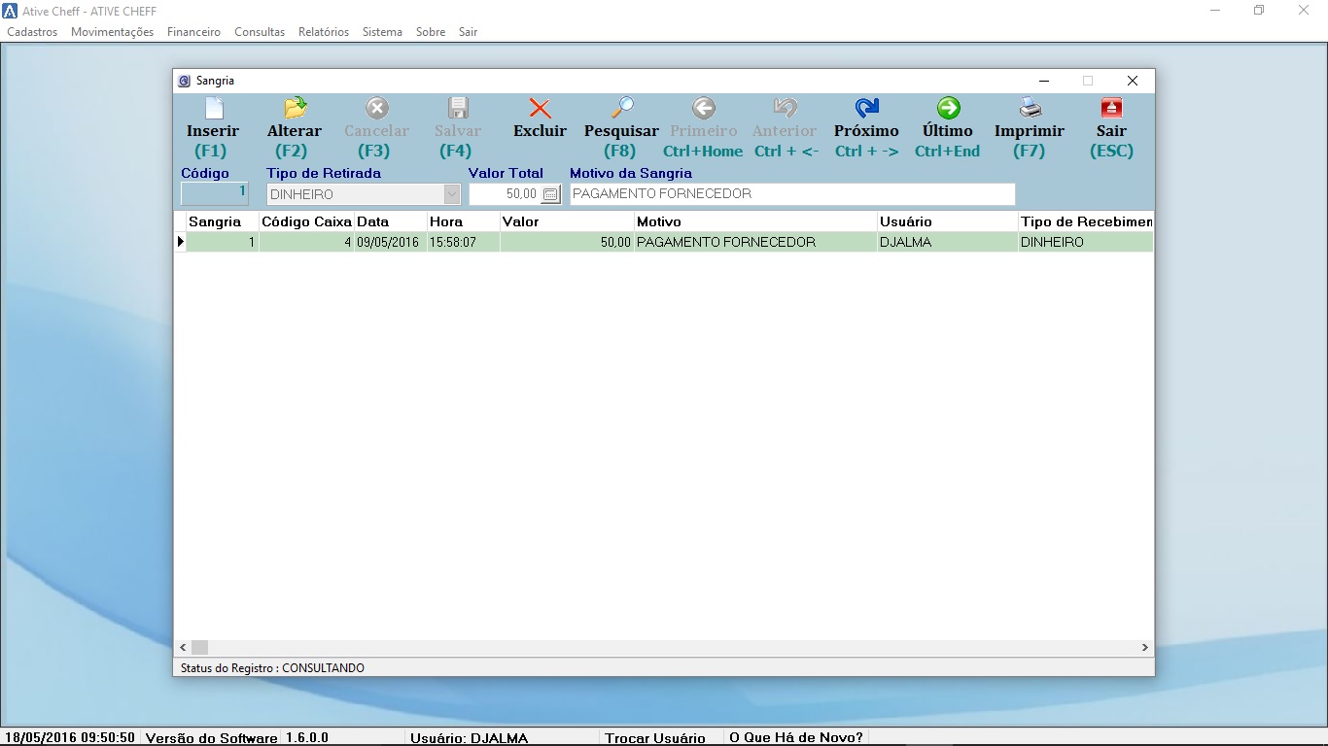Minimize the Sangria window
This screenshot has width=1328, height=746.
(x=1044, y=81)
